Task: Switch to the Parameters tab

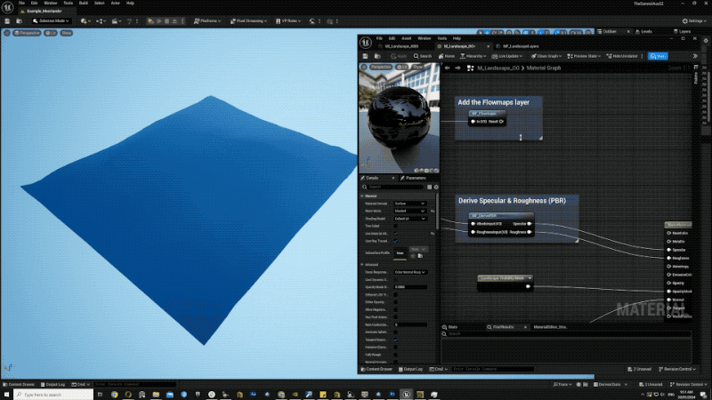Action: (413, 179)
